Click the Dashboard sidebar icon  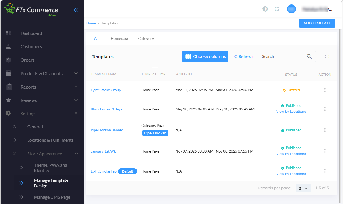8,33
